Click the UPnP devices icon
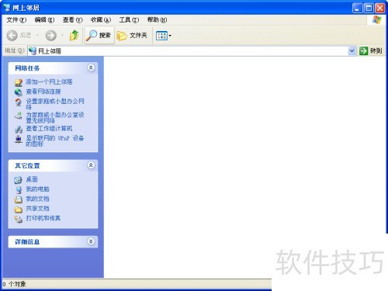This screenshot has height=291, width=388. 19,139
